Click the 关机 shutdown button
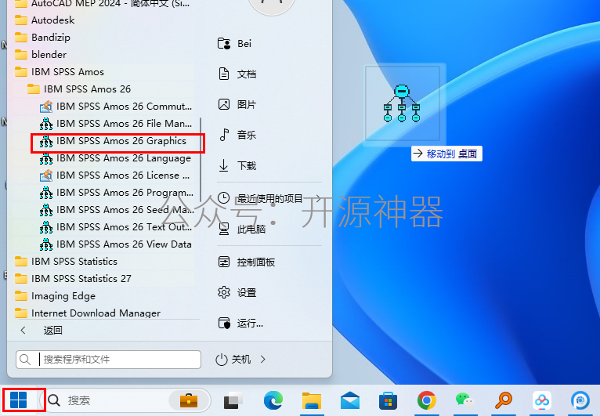 click(x=233, y=360)
